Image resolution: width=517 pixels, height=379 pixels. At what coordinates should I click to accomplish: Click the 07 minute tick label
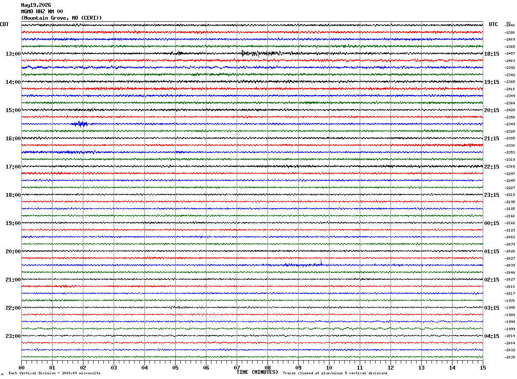(237, 367)
